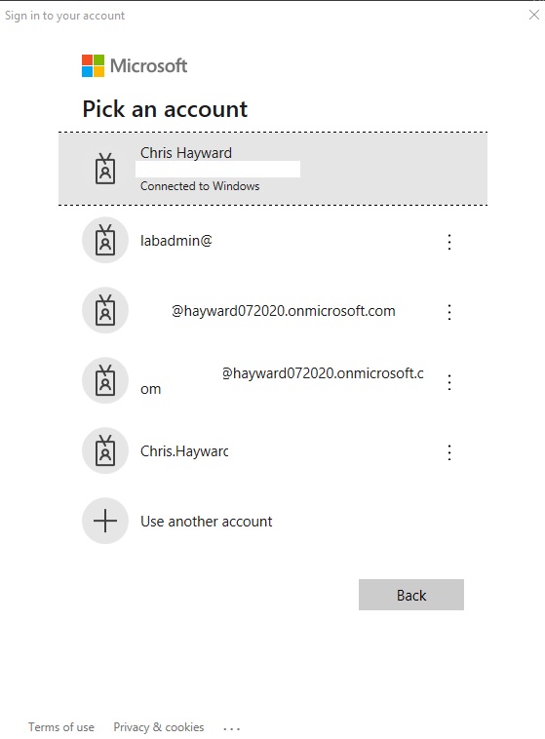
Task: Choose the Connected to Windows account
Action: click(x=273, y=169)
